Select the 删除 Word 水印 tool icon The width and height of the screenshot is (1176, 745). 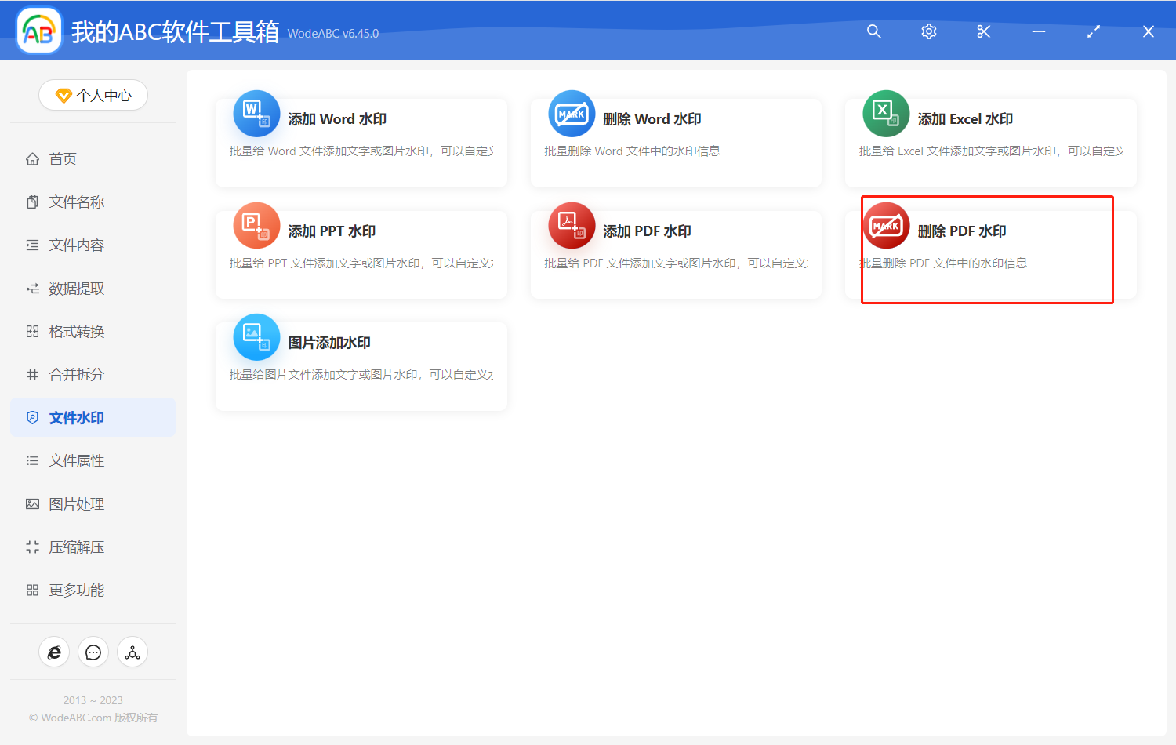tap(572, 114)
